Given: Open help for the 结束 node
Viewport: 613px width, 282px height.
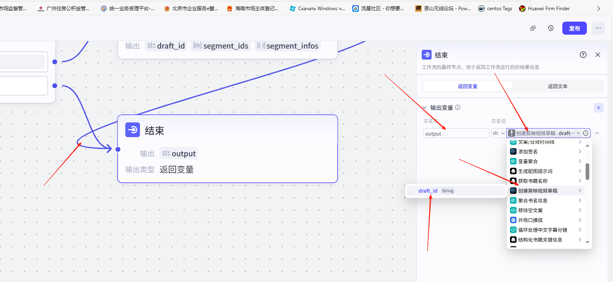Looking at the screenshot, I should tap(583, 55).
